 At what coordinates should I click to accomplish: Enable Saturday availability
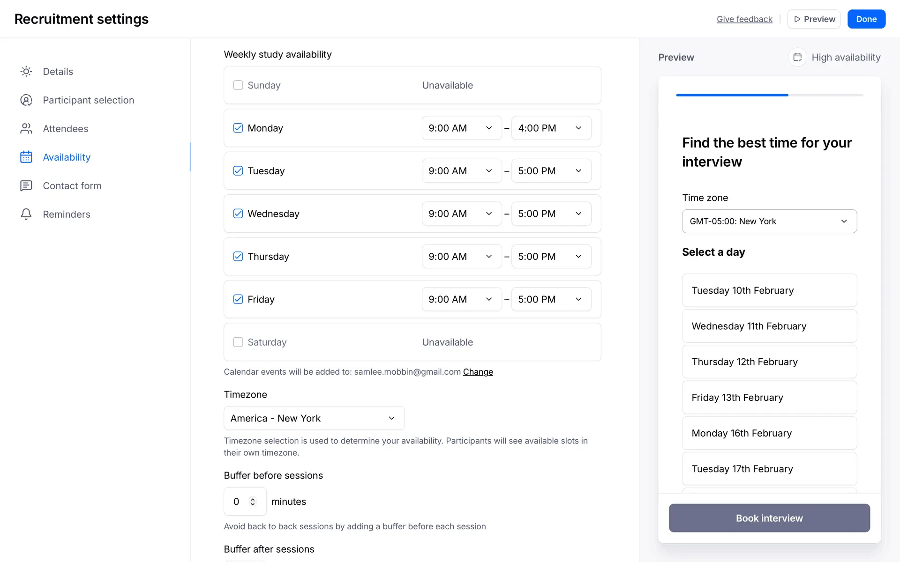238,342
